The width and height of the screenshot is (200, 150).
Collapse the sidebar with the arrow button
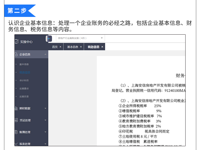(x=49, y=39)
